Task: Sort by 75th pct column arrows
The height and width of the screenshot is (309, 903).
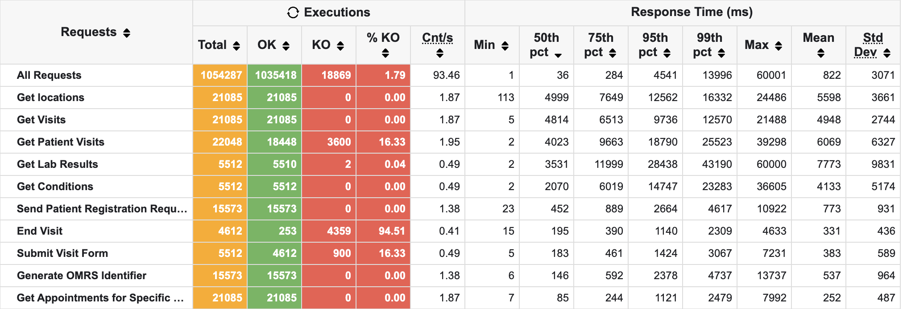Action: [613, 53]
